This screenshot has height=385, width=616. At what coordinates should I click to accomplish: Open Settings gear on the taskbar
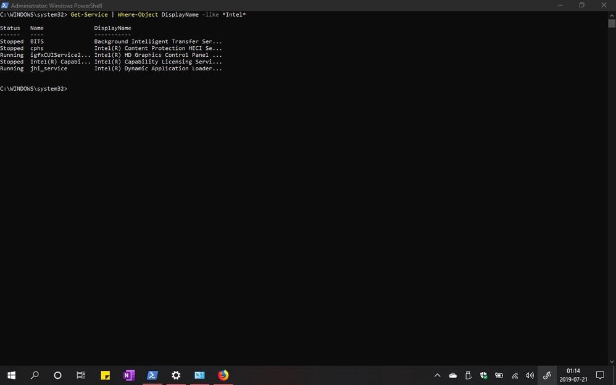176,375
